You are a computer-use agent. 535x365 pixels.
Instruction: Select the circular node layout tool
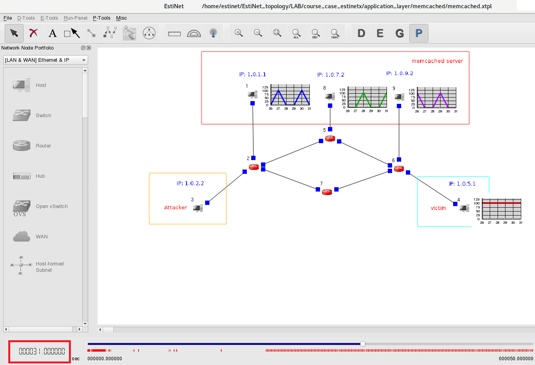tap(149, 33)
